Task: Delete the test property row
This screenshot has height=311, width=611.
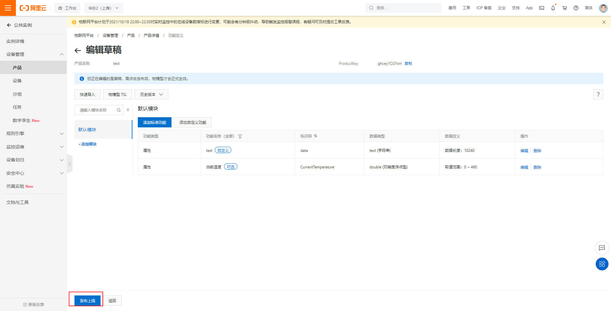Action: coord(537,151)
